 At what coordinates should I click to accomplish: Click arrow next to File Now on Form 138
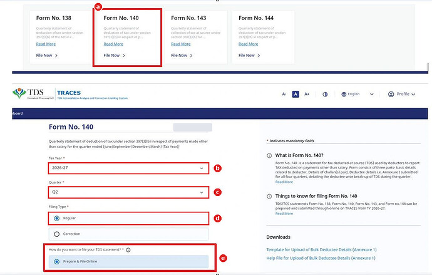pos(56,56)
